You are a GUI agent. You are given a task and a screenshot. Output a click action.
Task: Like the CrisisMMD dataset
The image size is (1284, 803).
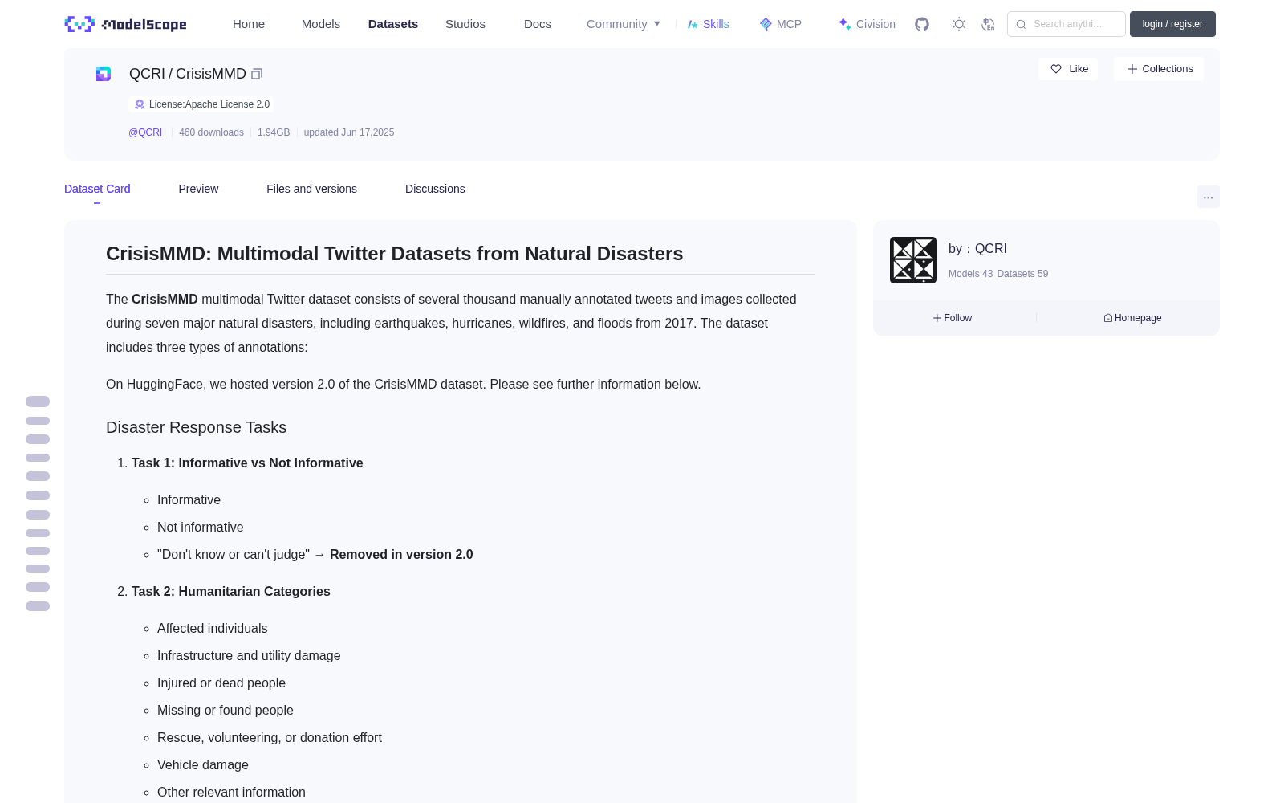[1068, 69]
